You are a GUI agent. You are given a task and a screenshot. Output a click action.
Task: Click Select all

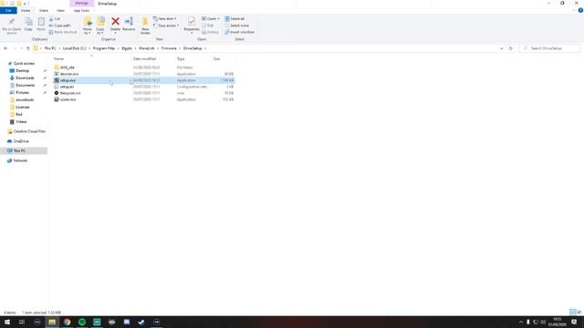pyautogui.click(x=235, y=18)
